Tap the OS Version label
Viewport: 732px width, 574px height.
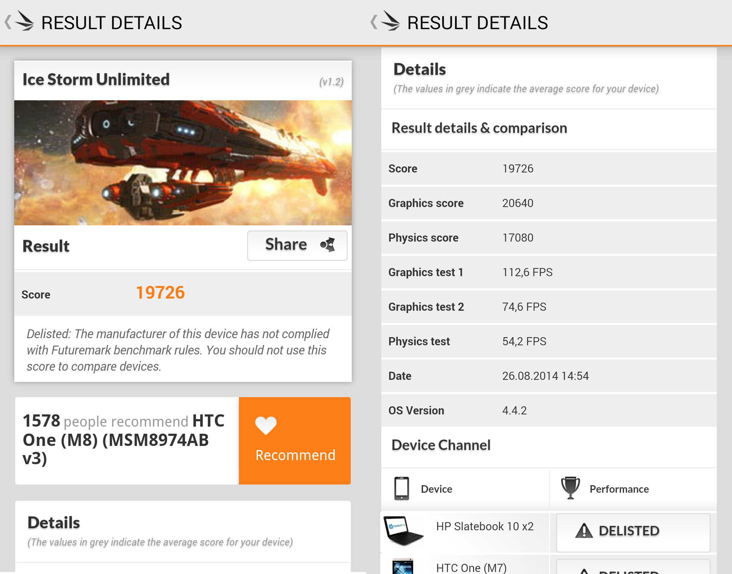pos(416,410)
